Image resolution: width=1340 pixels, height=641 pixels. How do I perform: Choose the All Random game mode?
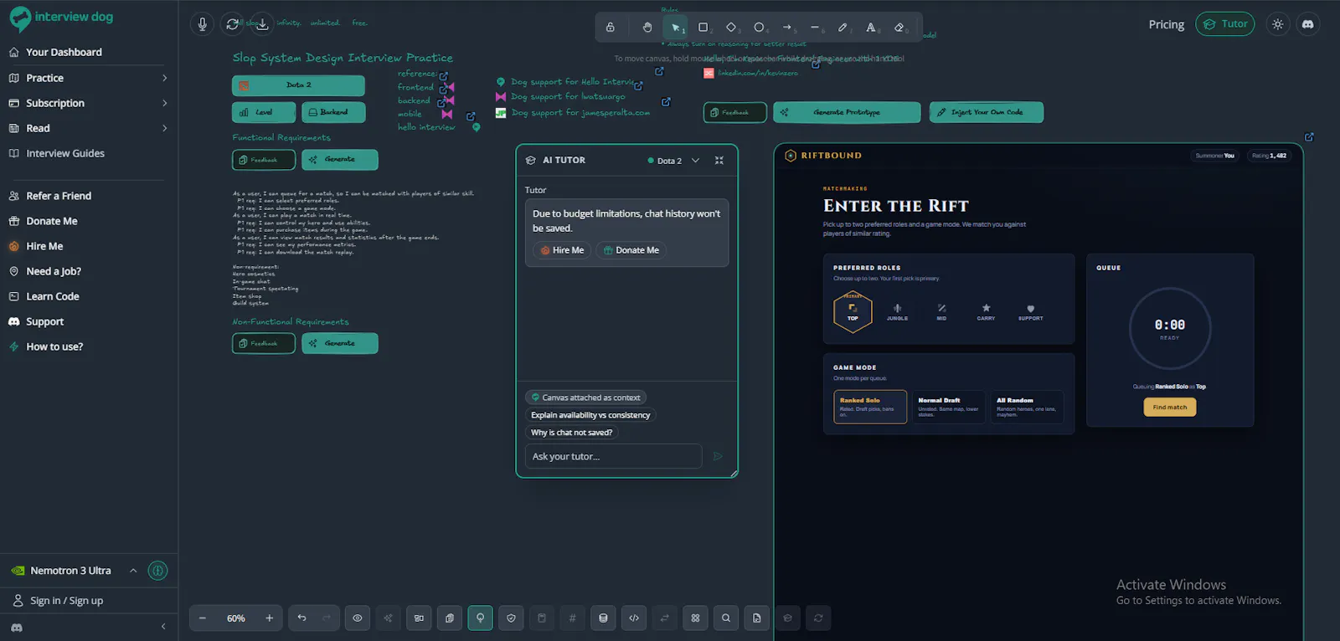click(1027, 407)
